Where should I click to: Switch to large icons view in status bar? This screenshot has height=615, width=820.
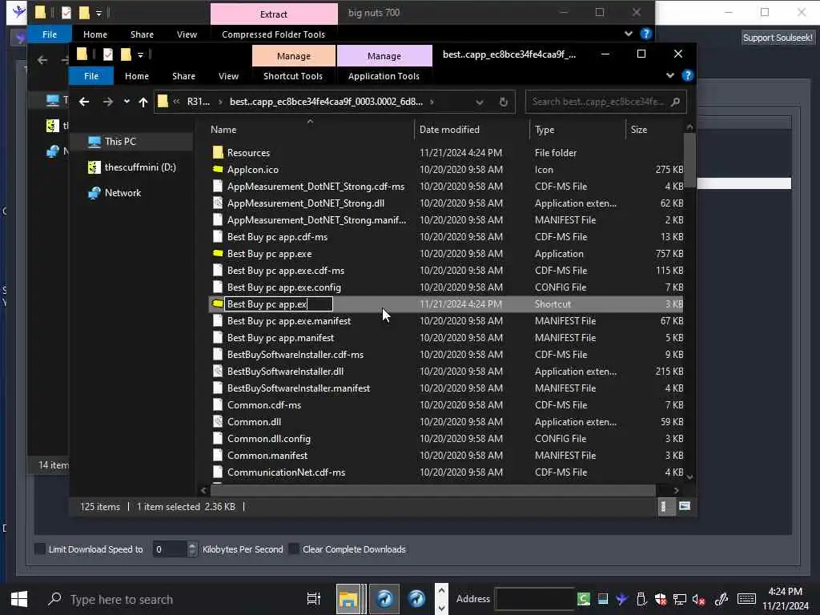[x=684, y=506]
